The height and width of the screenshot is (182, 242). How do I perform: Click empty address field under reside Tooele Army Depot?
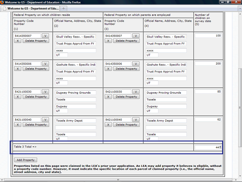76,127
